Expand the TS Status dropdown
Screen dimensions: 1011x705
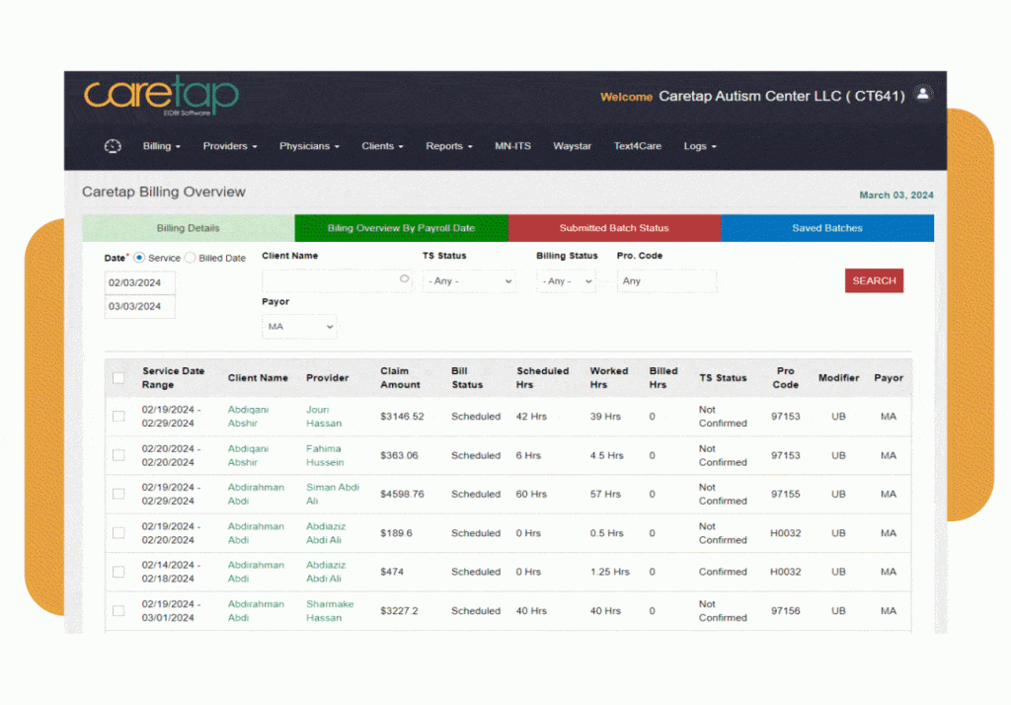coord(469,281)
